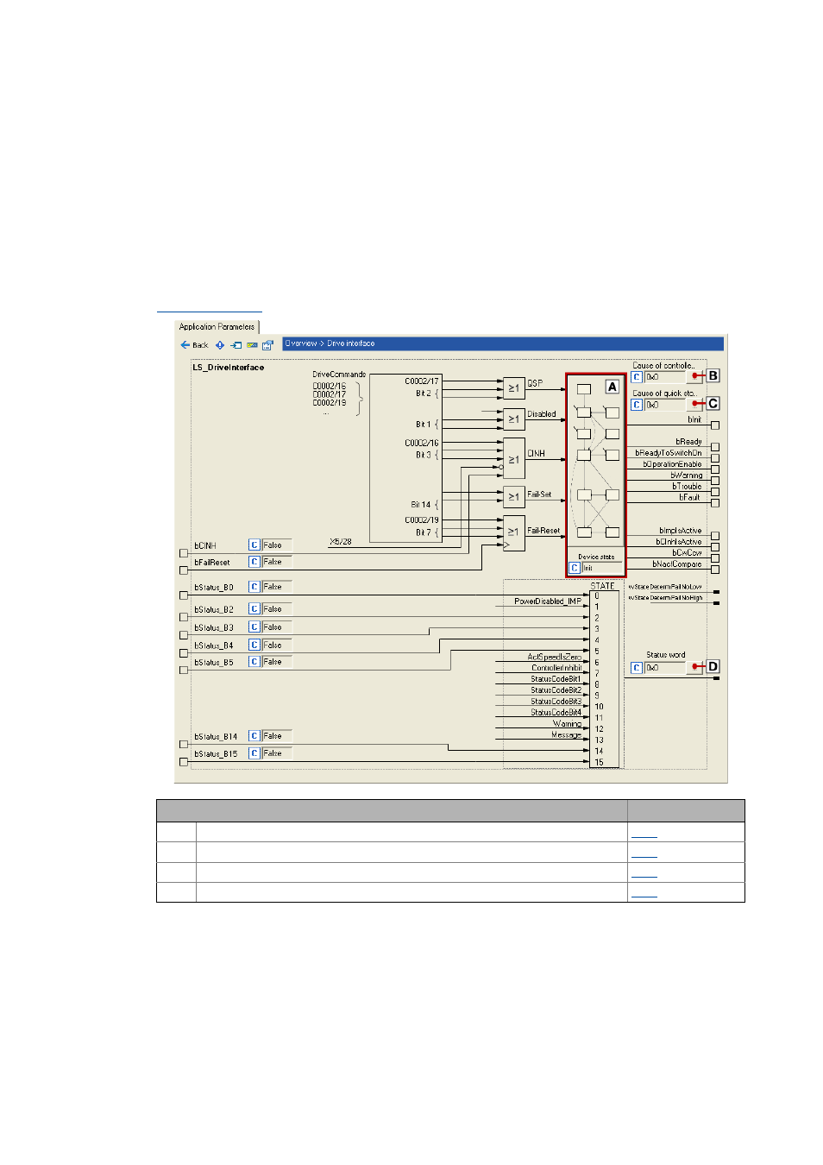Click the C icon beside bStatus_B4
Image resolution: width=823 pixels, height=1165 pixels.
pyautogui.click(x=254, y=645)
